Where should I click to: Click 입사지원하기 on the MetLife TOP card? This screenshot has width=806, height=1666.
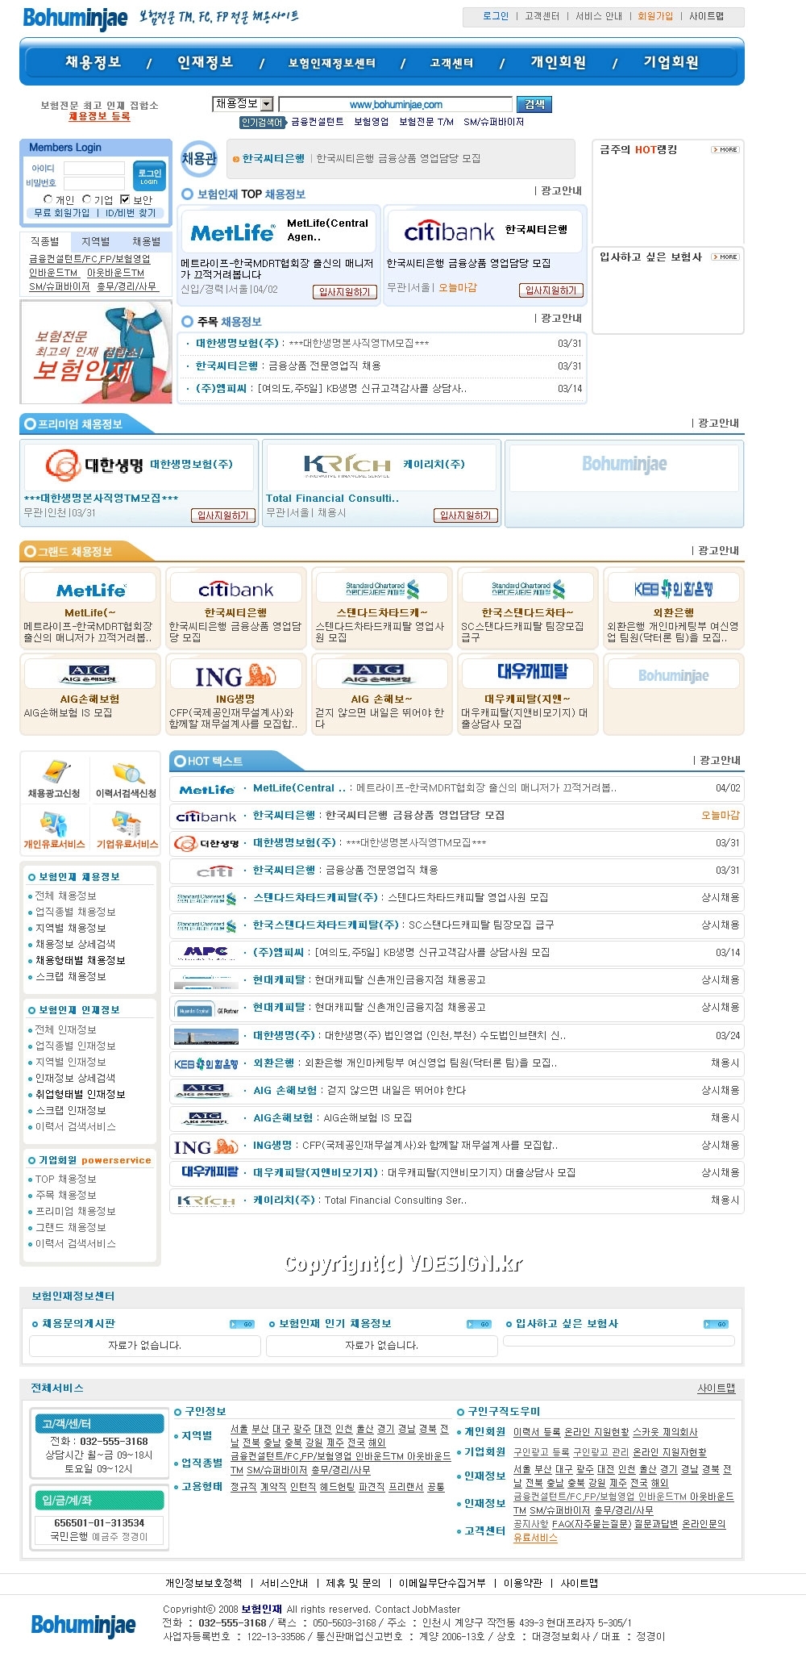[345, 292]
